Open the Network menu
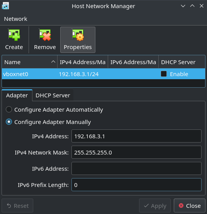 click(16, 19)
